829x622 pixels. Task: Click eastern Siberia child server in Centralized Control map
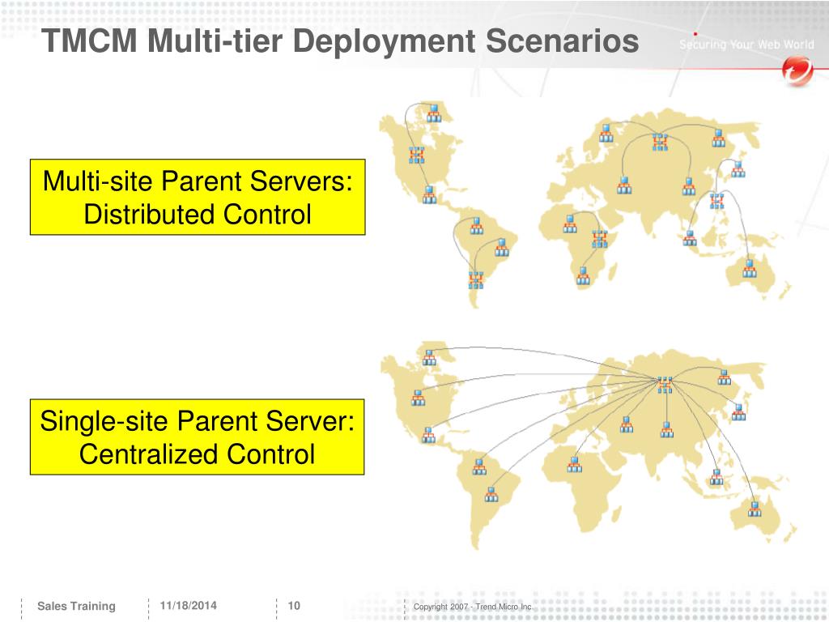(724, 377)
